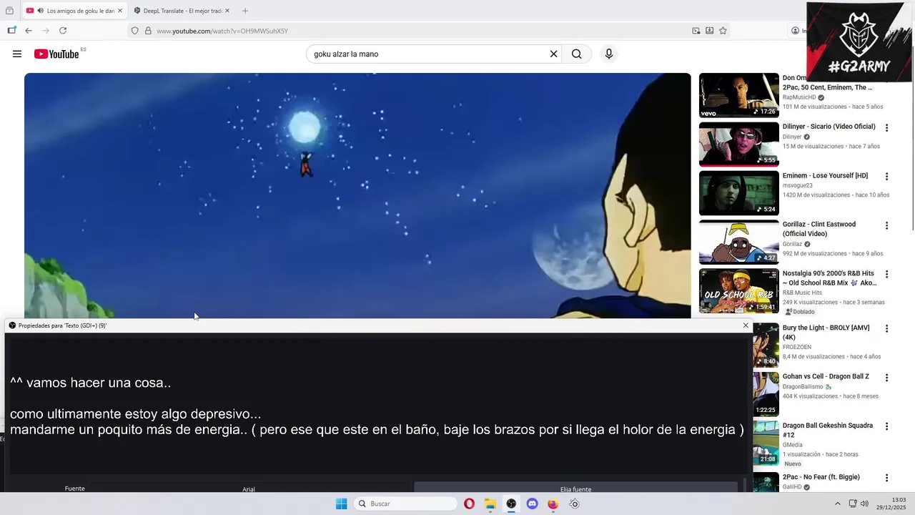Show the tracking protection shield info
Viewport: 915px width, 515px height.
point(134,31)
